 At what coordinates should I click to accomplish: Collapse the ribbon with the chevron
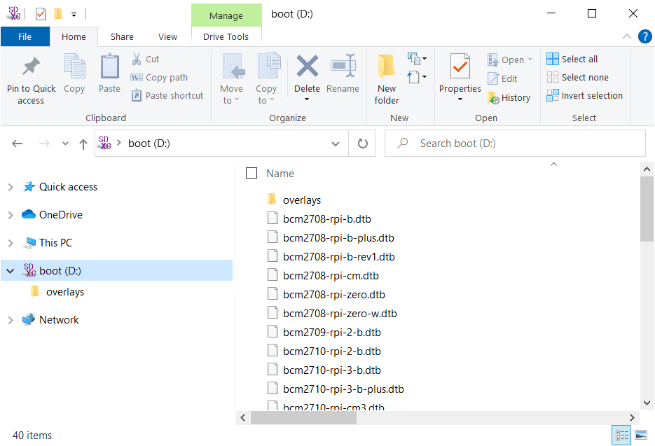[x=626, y=36]
